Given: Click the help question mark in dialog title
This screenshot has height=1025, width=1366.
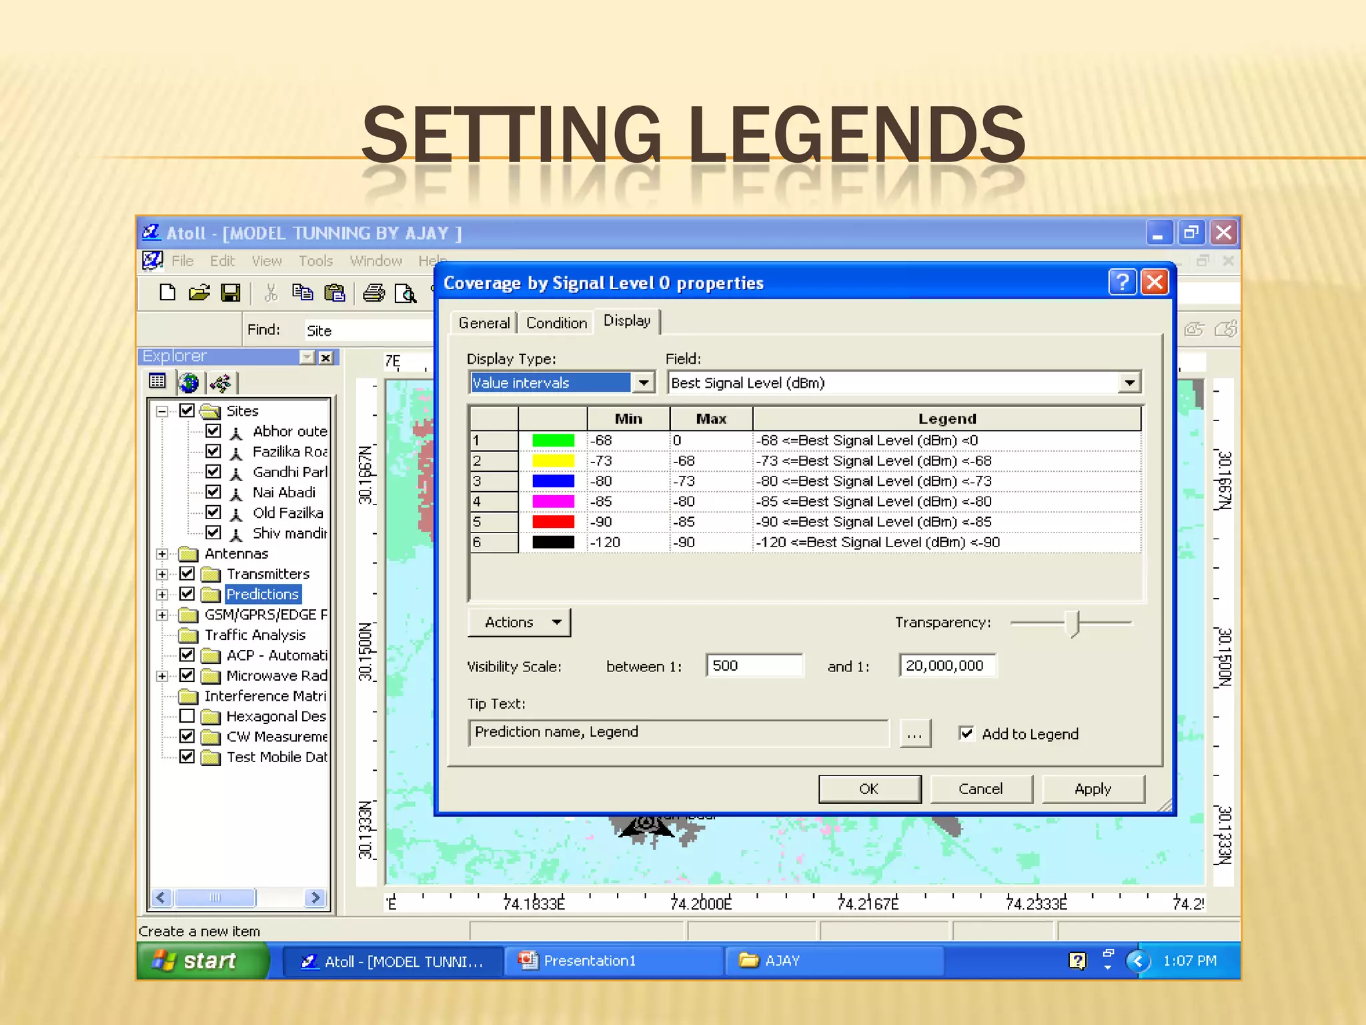Looking at the screenshot, I should (1122, 282).
